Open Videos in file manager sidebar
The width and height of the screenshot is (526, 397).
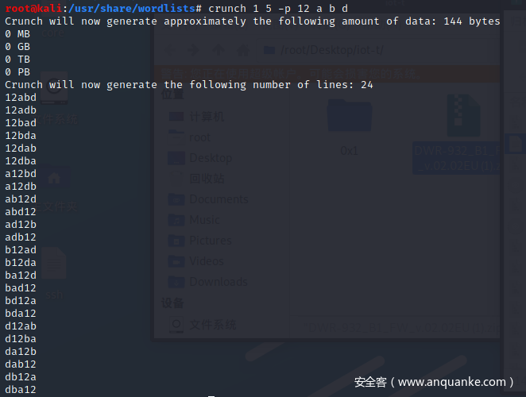[196, 261]
